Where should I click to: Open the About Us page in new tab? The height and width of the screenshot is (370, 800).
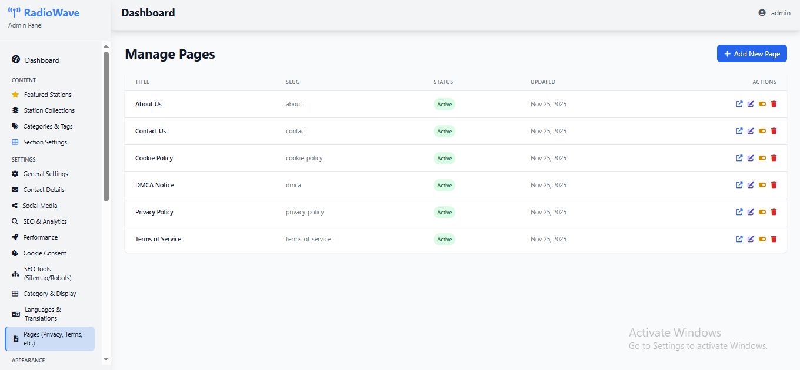click(739, 104)
